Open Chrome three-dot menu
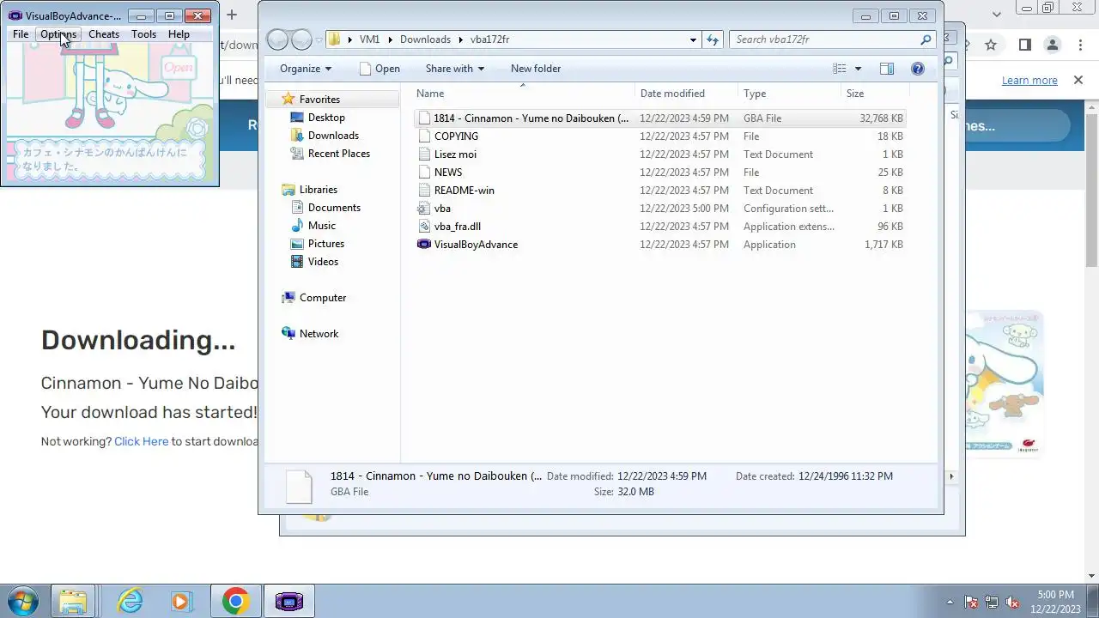1099x618 pixels. click(x=1080, y=45)
